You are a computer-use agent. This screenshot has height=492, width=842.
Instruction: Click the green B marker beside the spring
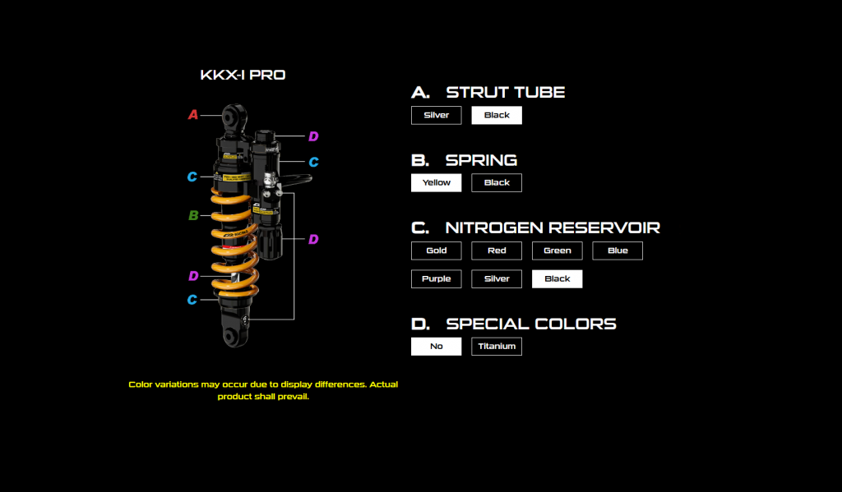tap(193, 216)
